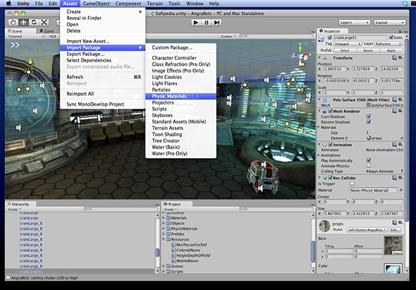Click the Apple menu icon

[8, 4]
